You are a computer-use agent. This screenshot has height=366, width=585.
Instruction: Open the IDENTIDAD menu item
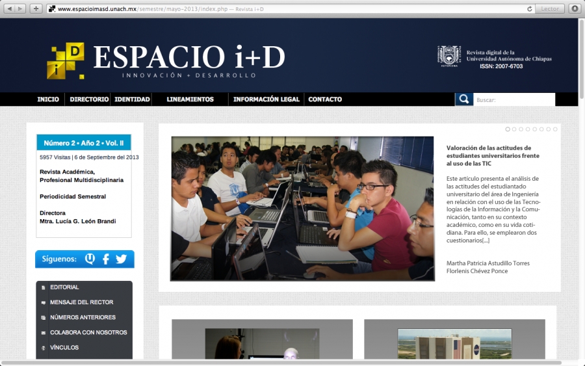132,99
